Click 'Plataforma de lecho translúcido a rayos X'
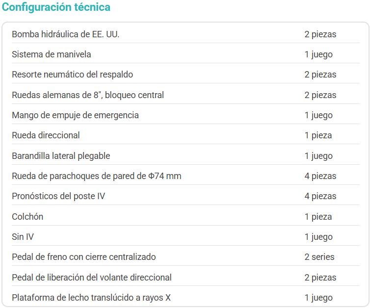370x308 pixels. 91,298
